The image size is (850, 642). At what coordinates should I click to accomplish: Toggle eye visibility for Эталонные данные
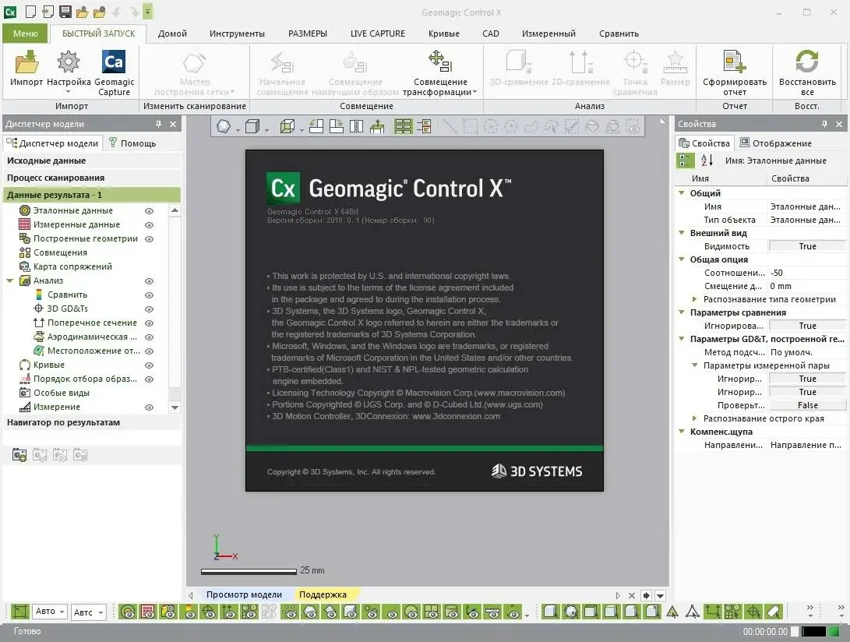(149, 211)
